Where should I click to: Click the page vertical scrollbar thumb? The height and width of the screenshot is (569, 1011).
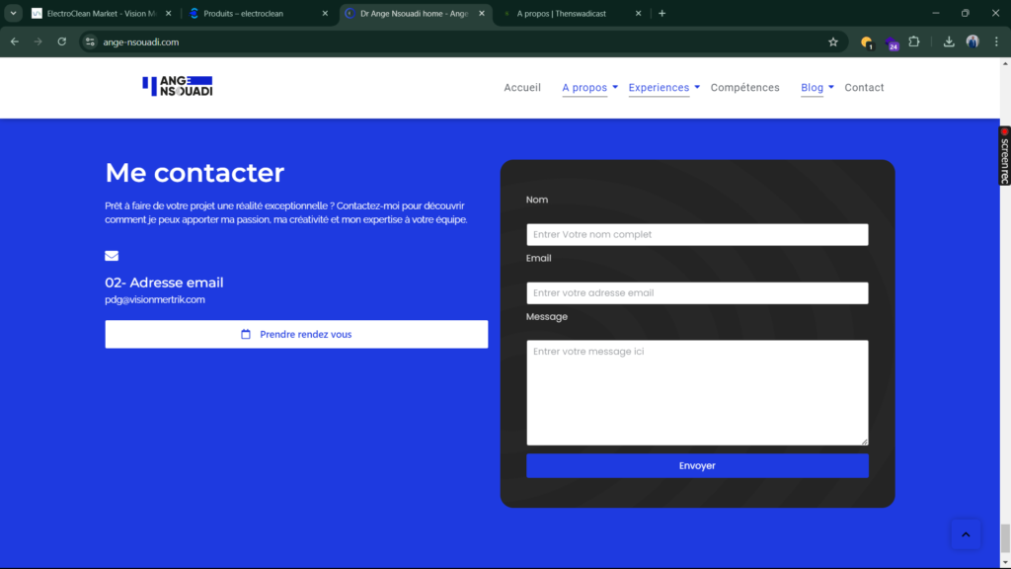pyautogui.click(x=1005, y=538)
